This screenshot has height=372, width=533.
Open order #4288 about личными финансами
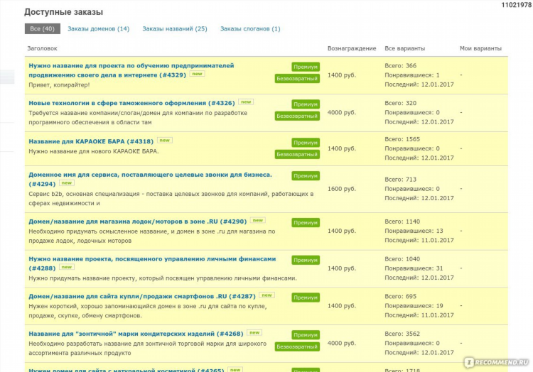pyautogui.click(x=152, y=263)
